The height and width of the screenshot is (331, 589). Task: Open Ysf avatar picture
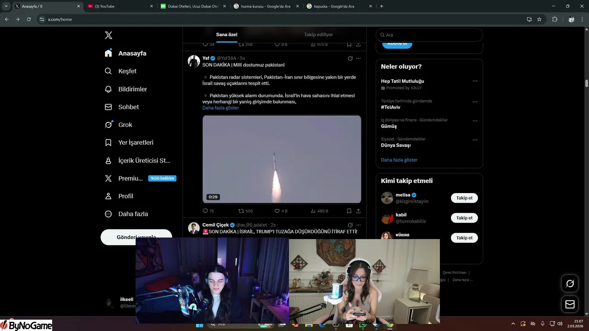[x=194, y=61]
